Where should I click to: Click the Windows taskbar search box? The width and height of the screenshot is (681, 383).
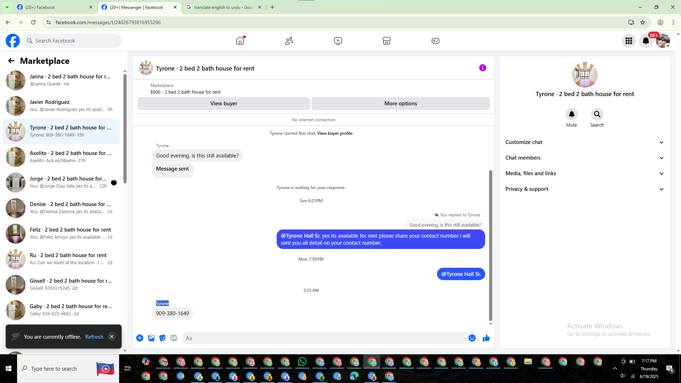68,368
